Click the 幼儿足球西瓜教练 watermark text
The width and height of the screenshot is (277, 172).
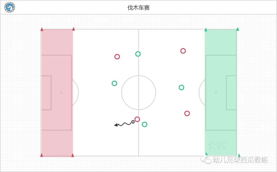240,160
